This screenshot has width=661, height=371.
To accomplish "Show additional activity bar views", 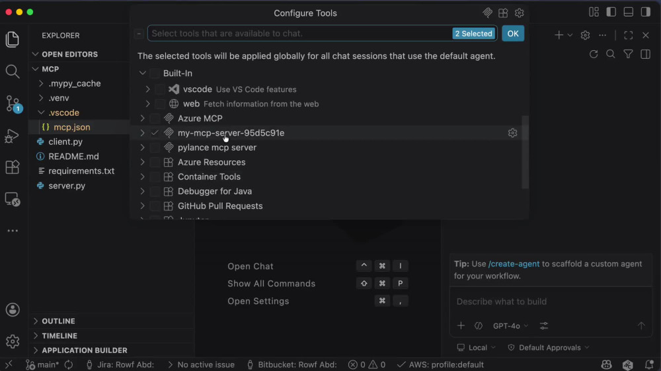I will coord(13,231).
